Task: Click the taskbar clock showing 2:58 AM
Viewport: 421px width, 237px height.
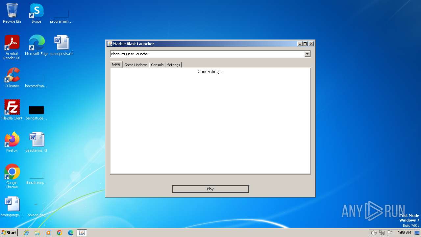Action: [404, 233]
